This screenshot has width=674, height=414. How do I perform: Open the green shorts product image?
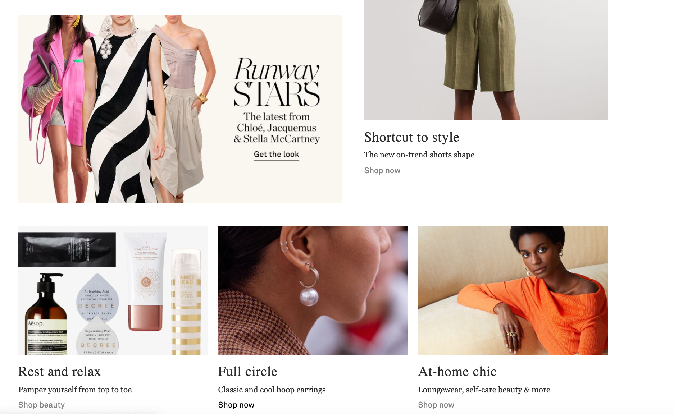(486, 60)
